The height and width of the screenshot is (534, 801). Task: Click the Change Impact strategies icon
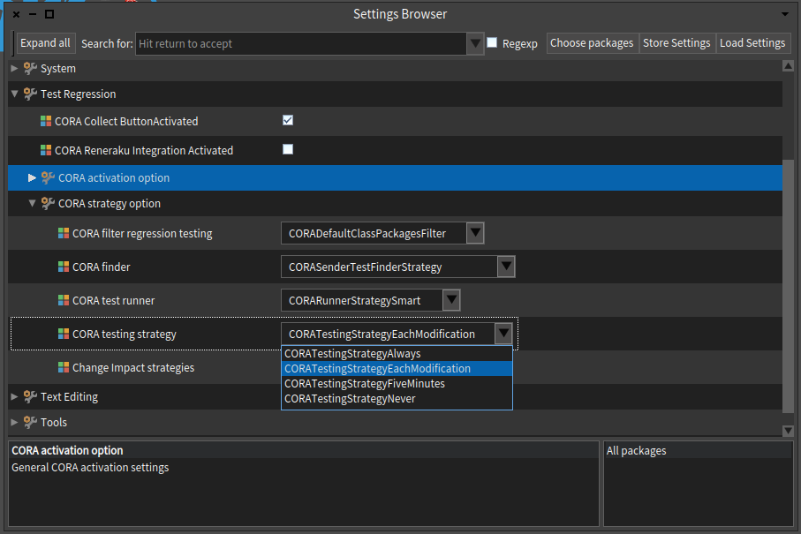64,367
